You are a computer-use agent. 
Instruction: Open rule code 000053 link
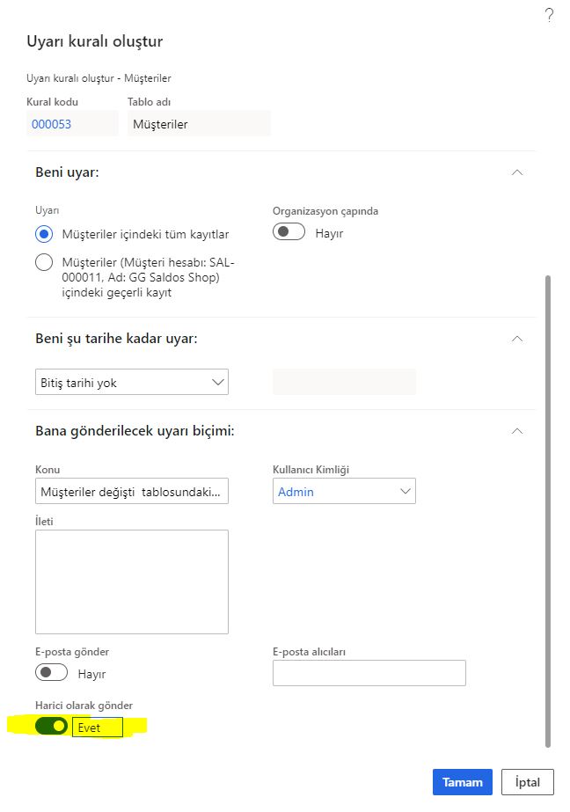51,124
